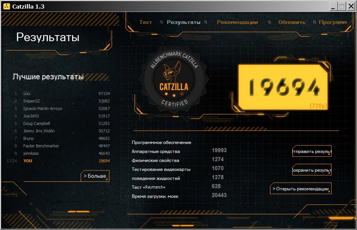
Task: Select SniperOZ in the leaderboard
Action: 62,101
